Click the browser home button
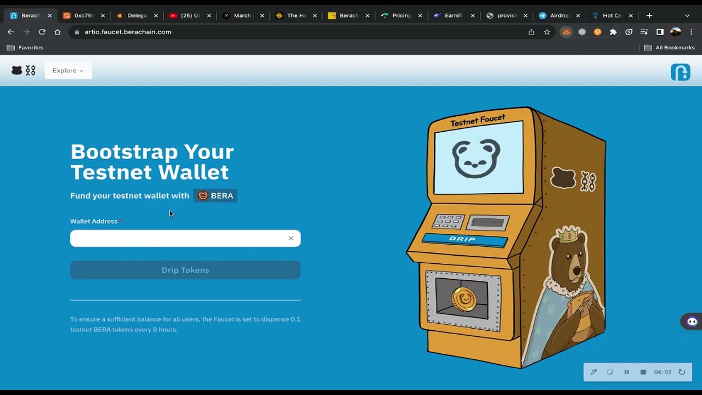The width and height of the screenshot is (702, 395). coord(58,32)
